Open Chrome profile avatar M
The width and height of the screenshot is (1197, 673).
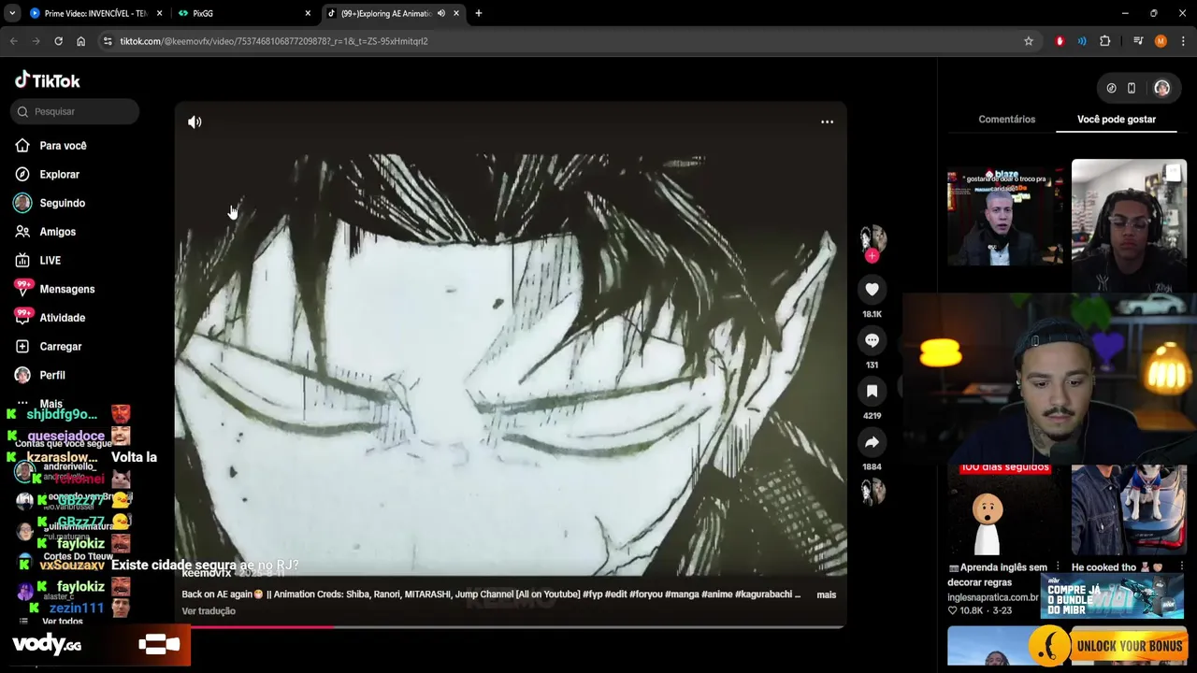(1161, 41)
